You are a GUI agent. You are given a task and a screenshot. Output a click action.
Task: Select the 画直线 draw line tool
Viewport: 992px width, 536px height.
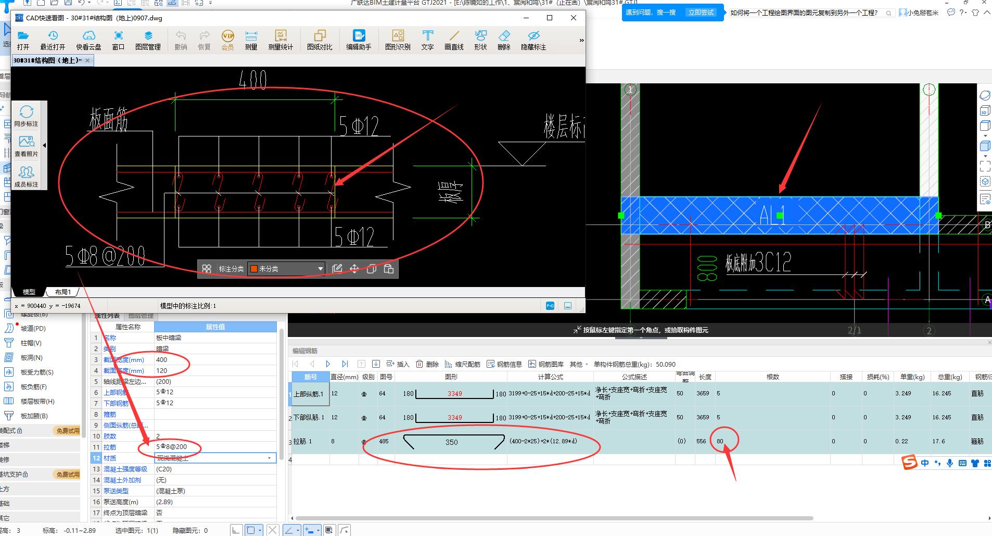[x=454, y=40]
